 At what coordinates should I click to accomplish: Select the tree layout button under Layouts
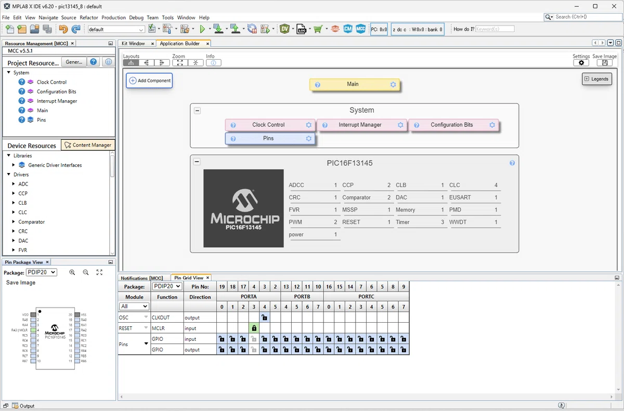(x=131, y=63)
